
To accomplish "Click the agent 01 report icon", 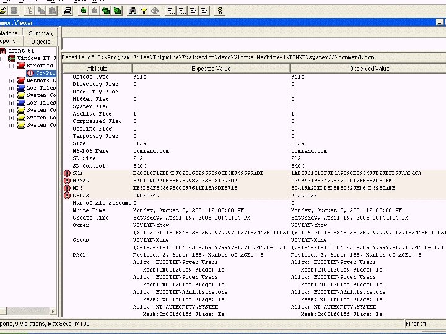I will [3, 51].
